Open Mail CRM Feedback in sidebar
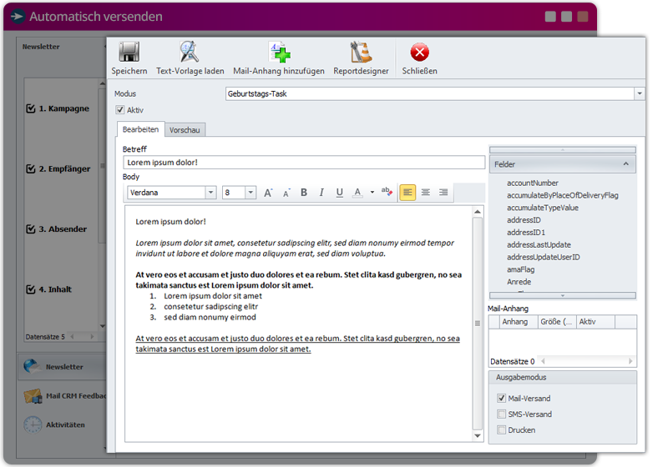 point(64,395)
